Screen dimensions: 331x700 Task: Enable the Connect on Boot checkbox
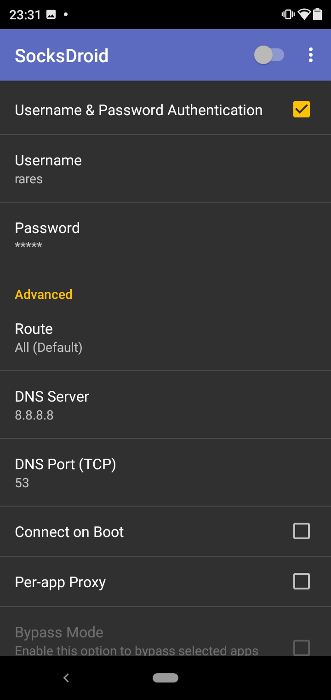[302, 531]
